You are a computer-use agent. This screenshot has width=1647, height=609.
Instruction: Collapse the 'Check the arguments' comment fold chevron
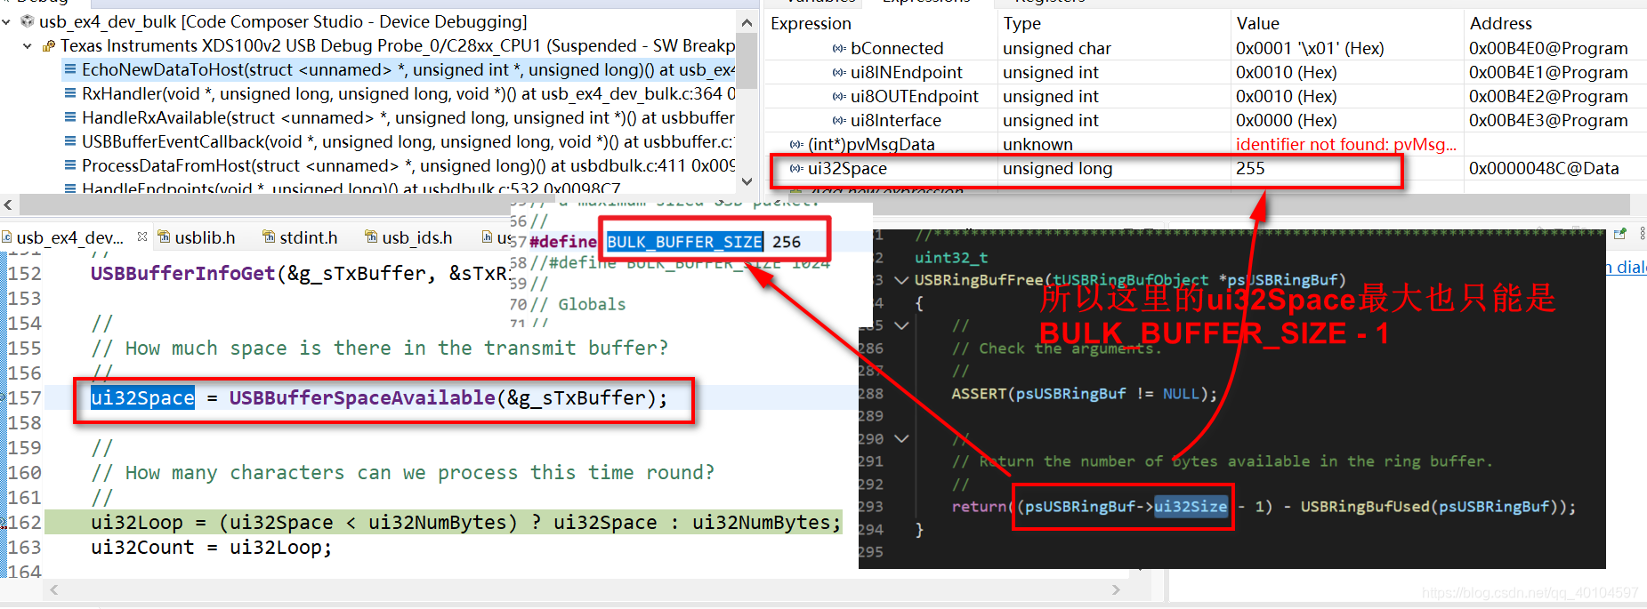[x=901, y=325]
